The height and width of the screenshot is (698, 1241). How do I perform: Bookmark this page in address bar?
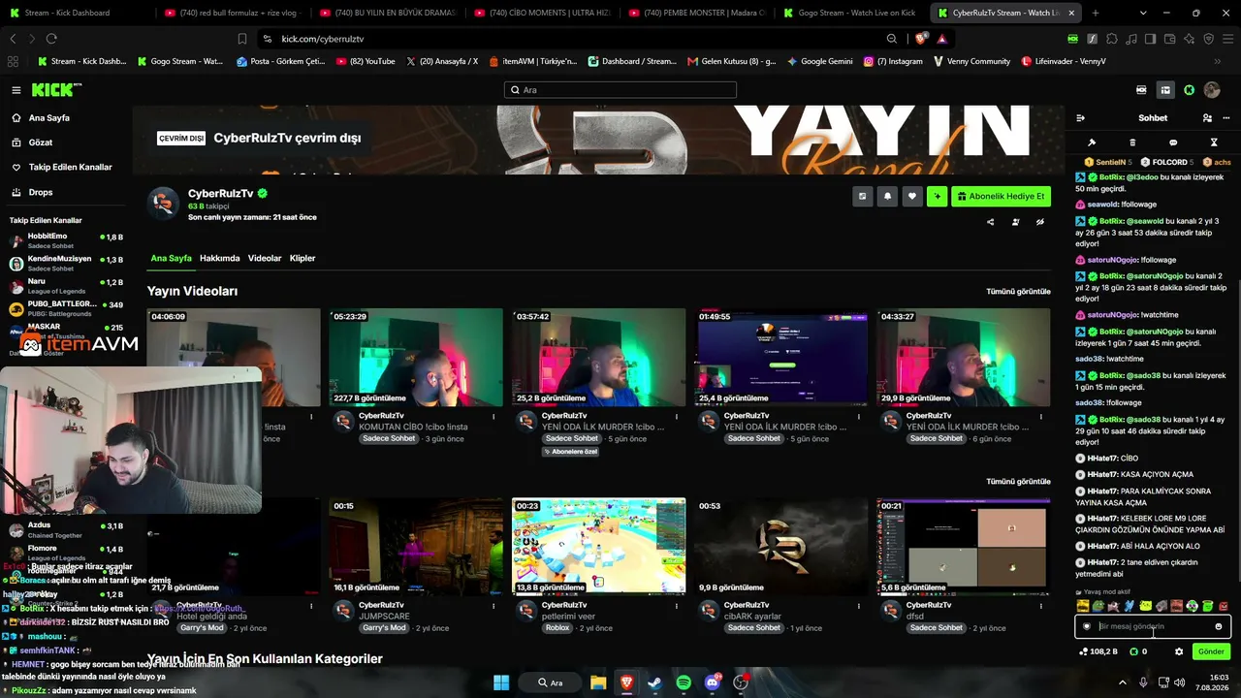coord(242,39)
